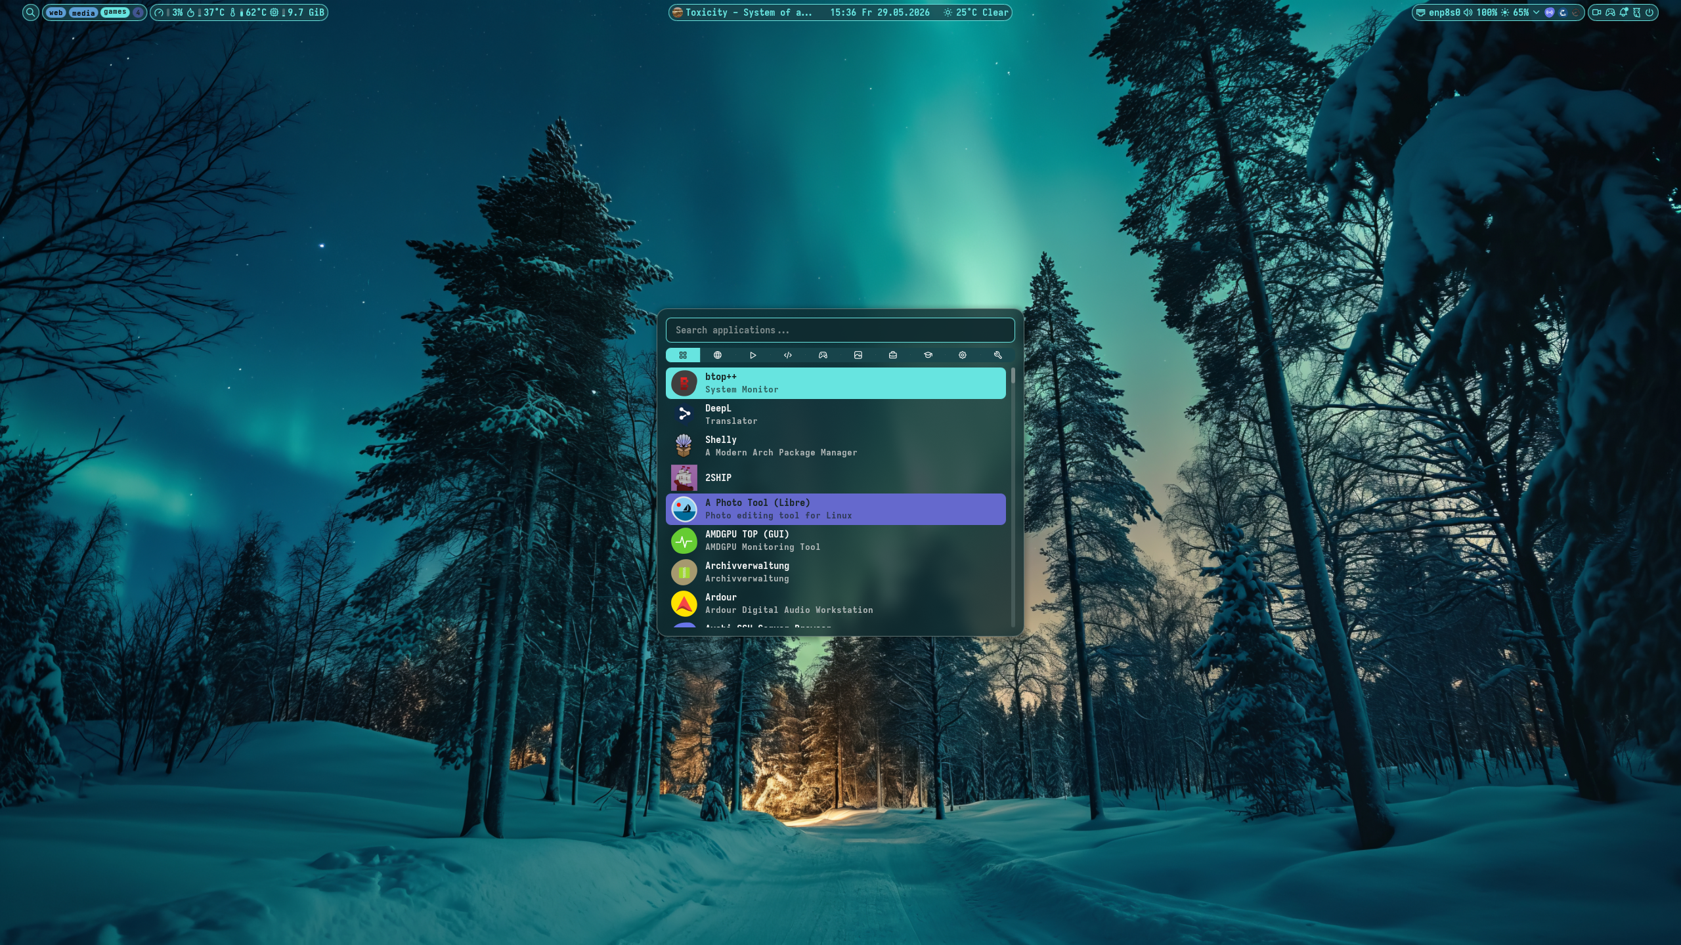Launch Archivverwaltung entry
Screen dimensions: 1681x945
(836, 572)
